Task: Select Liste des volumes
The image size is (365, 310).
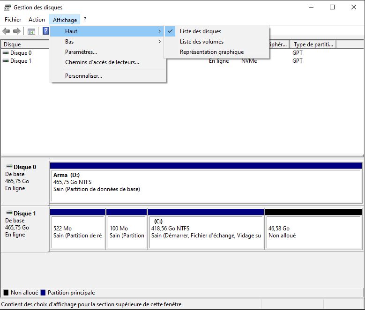Action: [x=217, y=42]
